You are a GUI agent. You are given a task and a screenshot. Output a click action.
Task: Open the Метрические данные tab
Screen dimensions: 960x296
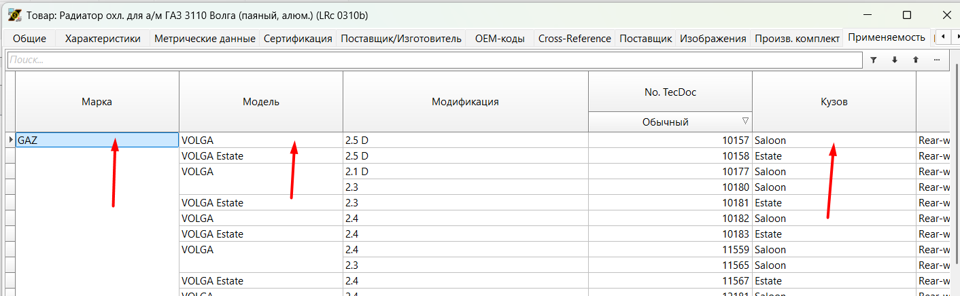pos(205,39)
